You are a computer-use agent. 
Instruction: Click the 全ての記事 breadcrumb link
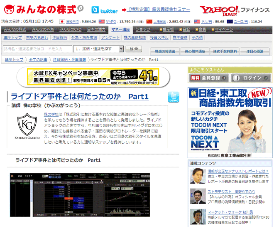tap(38, 60)
